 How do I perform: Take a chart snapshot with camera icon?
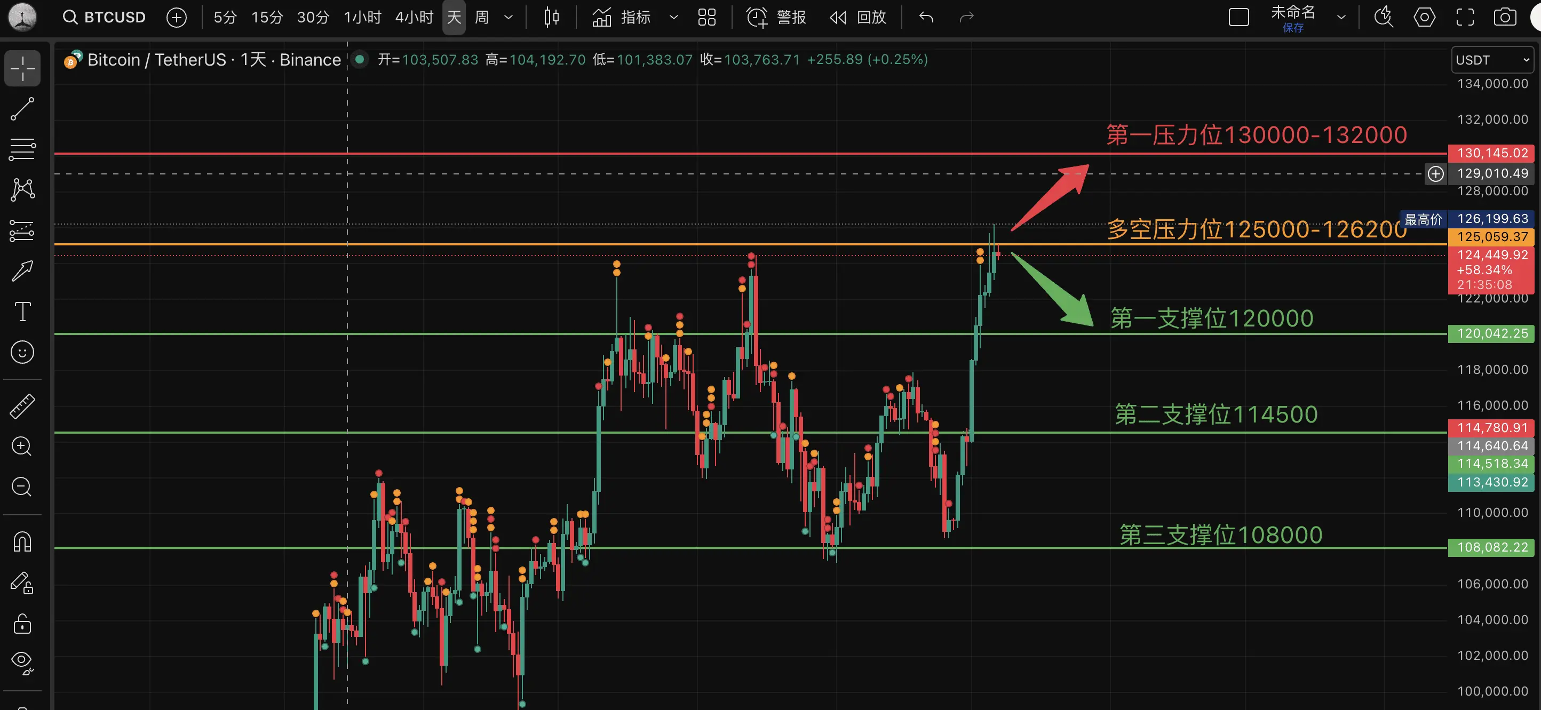[x=1505, y=18]
